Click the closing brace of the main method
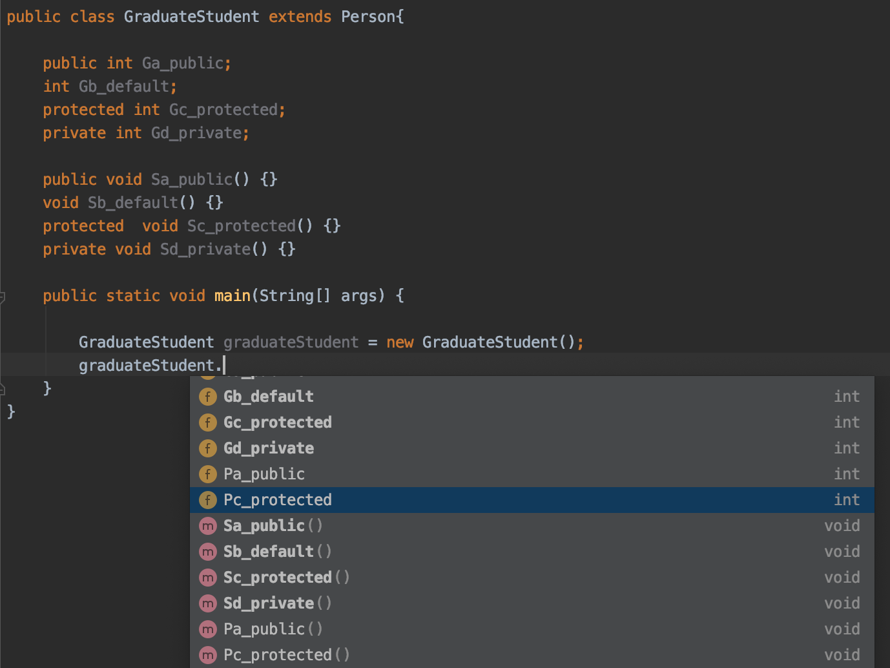890x668 pixels. pos(47,388)
